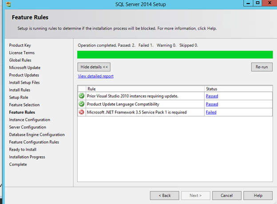This screenshot has width=277, height=204.
Task: Click the disabled Next button
Action: pyautogui.click(x=196, y=196)
